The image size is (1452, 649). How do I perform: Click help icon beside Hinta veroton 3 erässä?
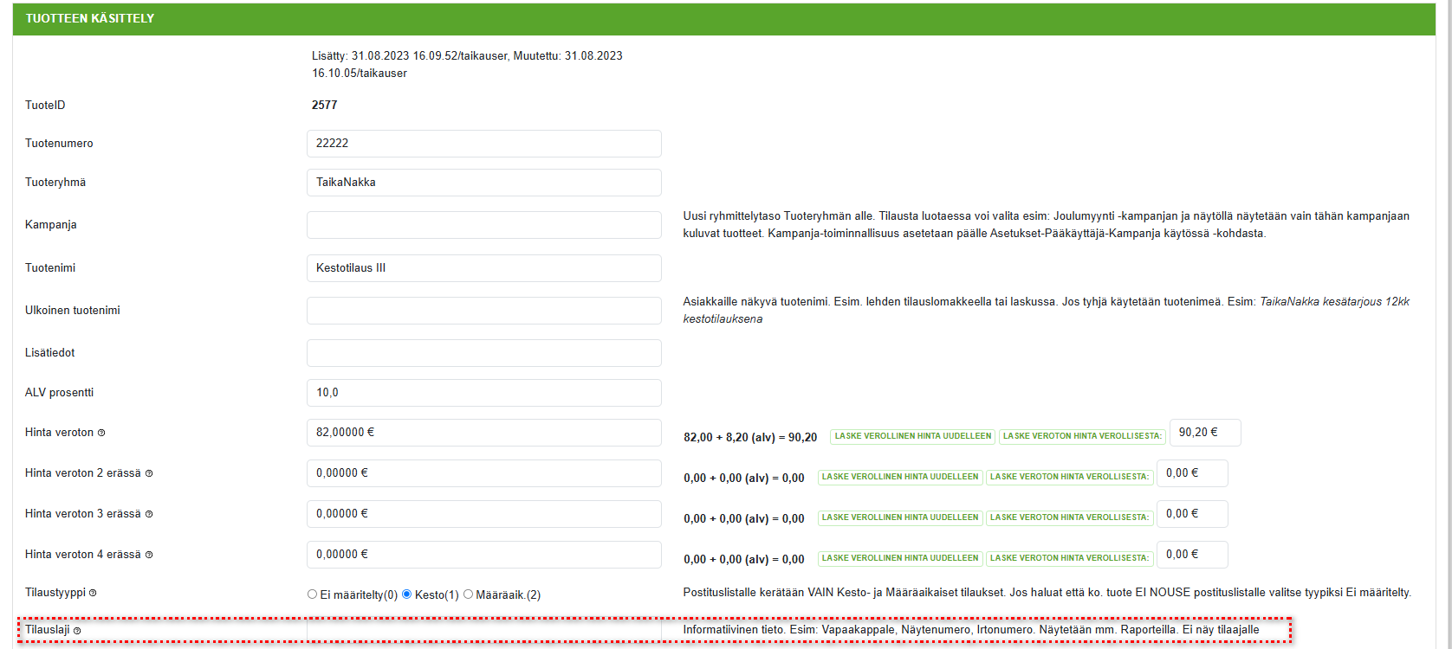click(149, 514)
